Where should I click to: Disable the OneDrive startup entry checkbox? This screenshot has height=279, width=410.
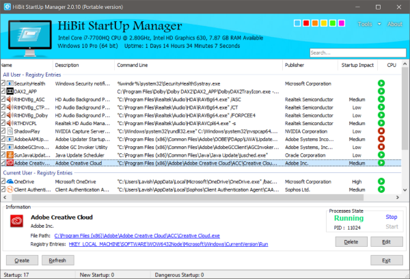[x=3, y=182]
